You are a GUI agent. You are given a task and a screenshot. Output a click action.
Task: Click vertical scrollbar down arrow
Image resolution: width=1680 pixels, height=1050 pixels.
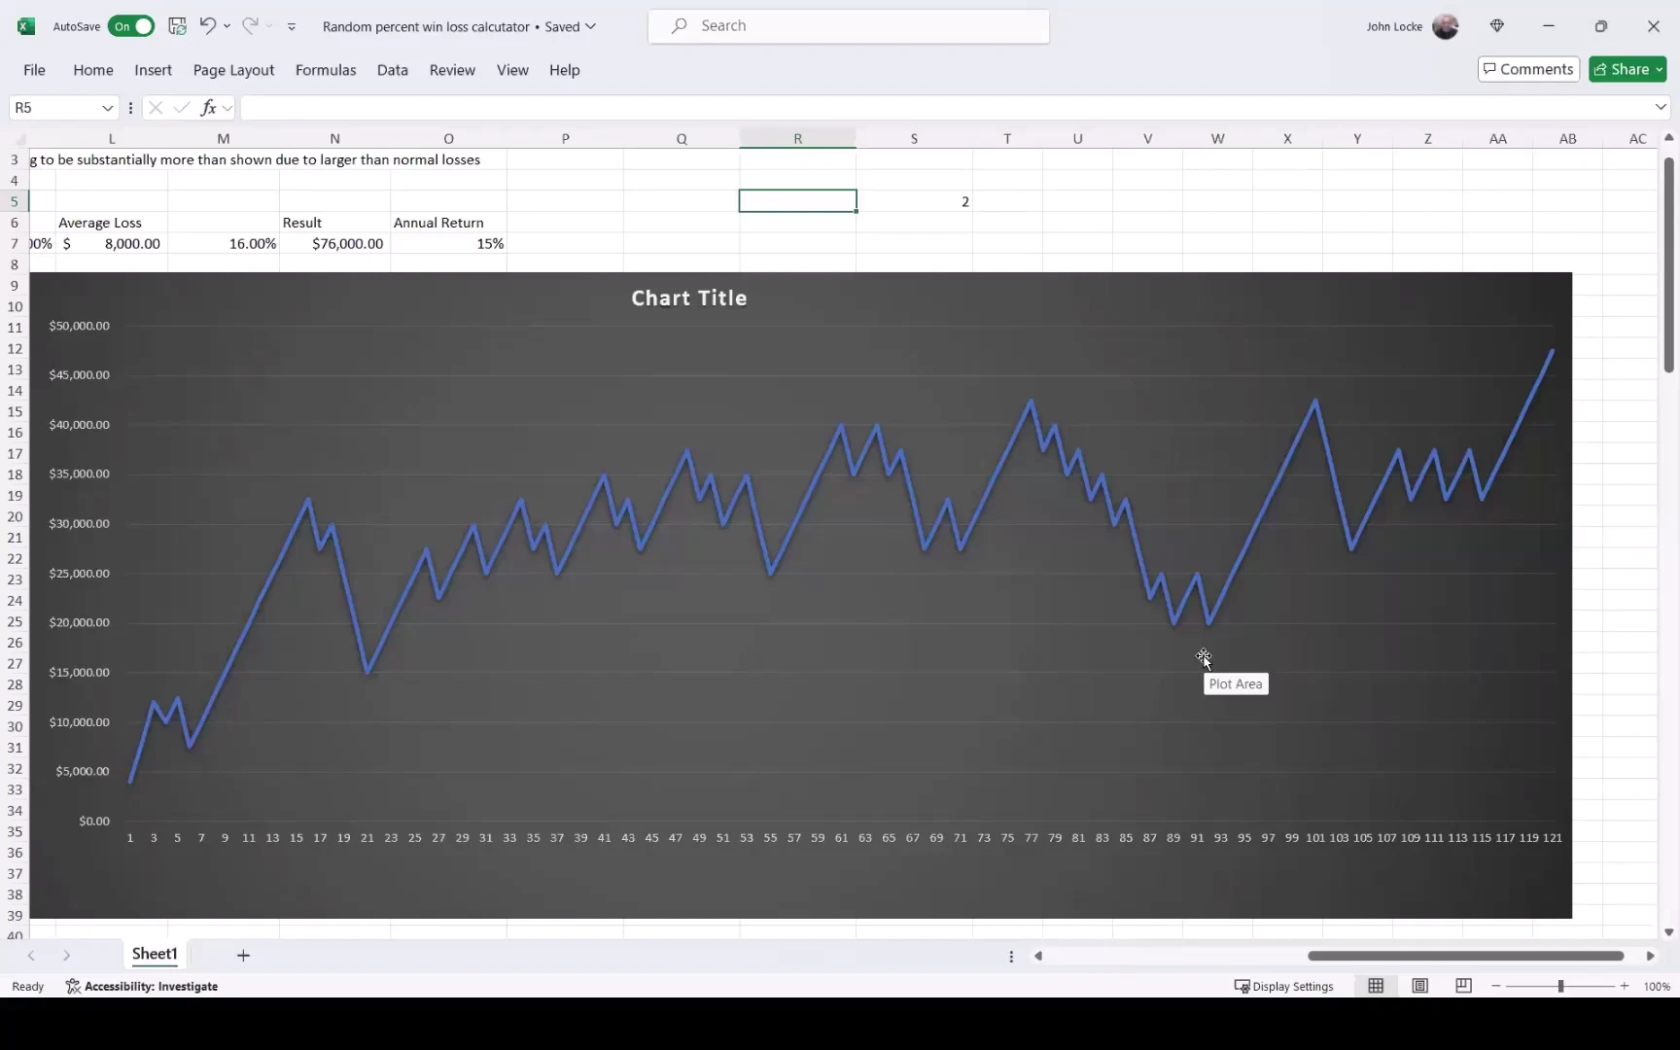pos(1668,932)
